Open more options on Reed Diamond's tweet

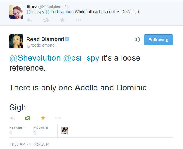coord(58,118)
